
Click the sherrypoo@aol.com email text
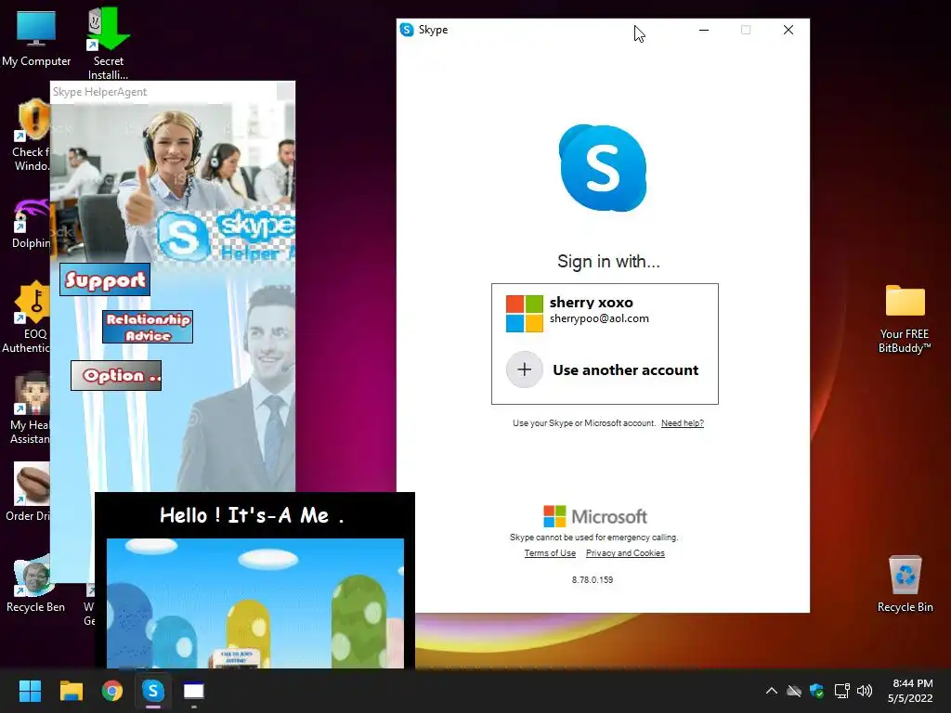[x=599, y=318]
